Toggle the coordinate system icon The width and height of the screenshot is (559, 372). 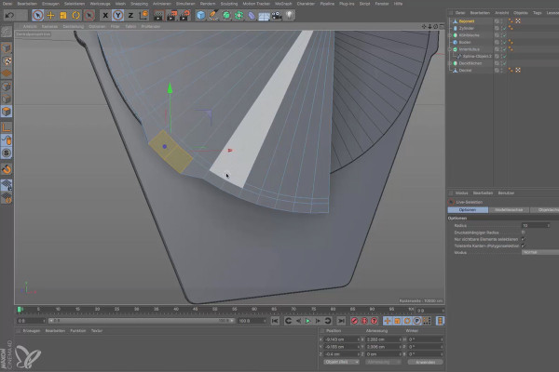click(x=143, y=15)
